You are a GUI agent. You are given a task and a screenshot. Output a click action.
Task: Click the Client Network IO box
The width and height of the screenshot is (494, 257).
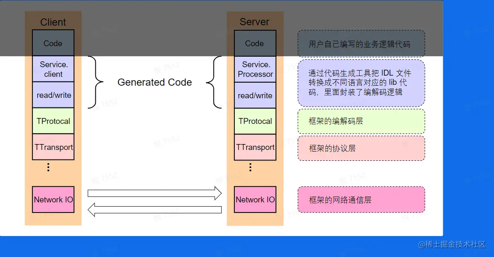pos(53,199)
